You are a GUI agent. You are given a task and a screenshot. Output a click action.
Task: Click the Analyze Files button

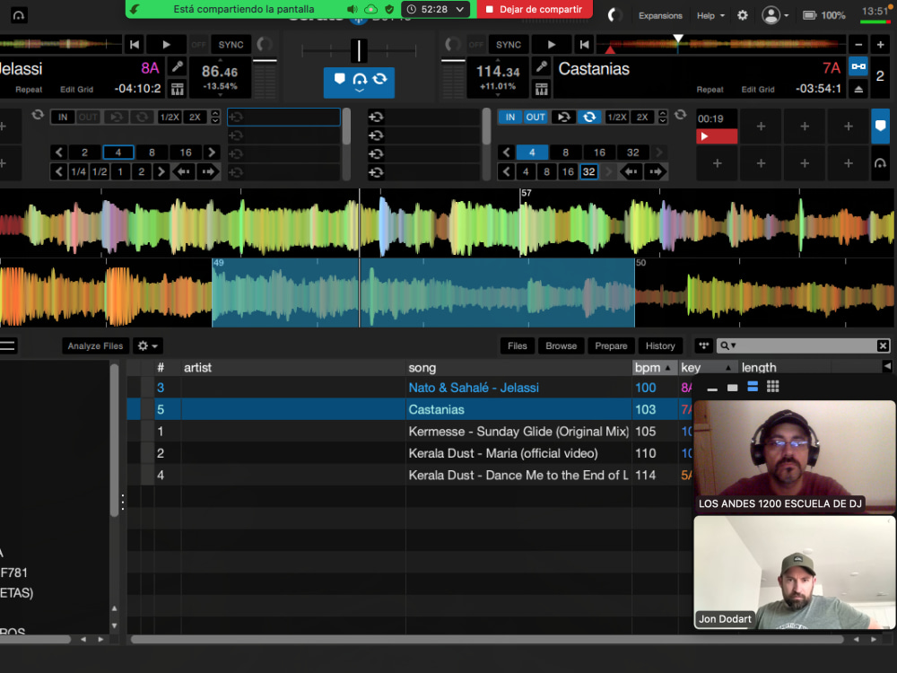96,345
